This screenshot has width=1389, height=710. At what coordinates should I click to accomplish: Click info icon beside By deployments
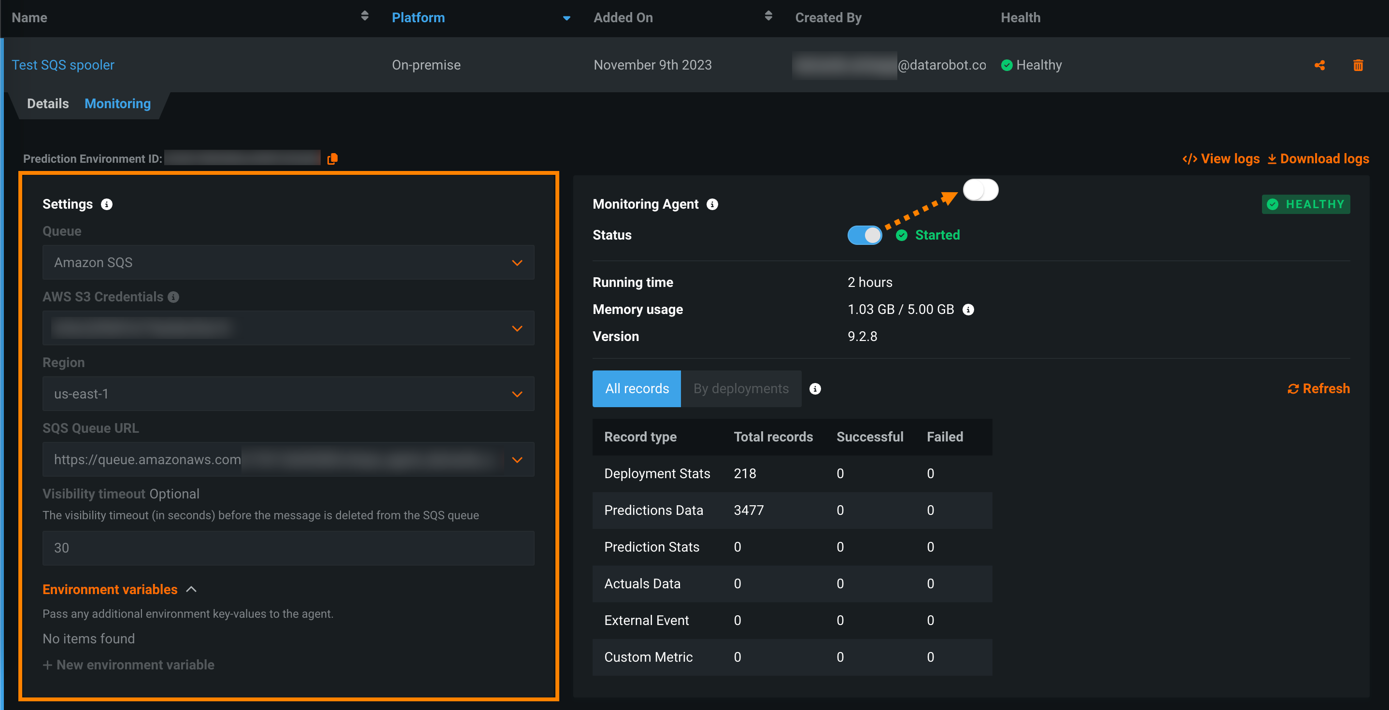pyautogui.click(x=815, y=389)
